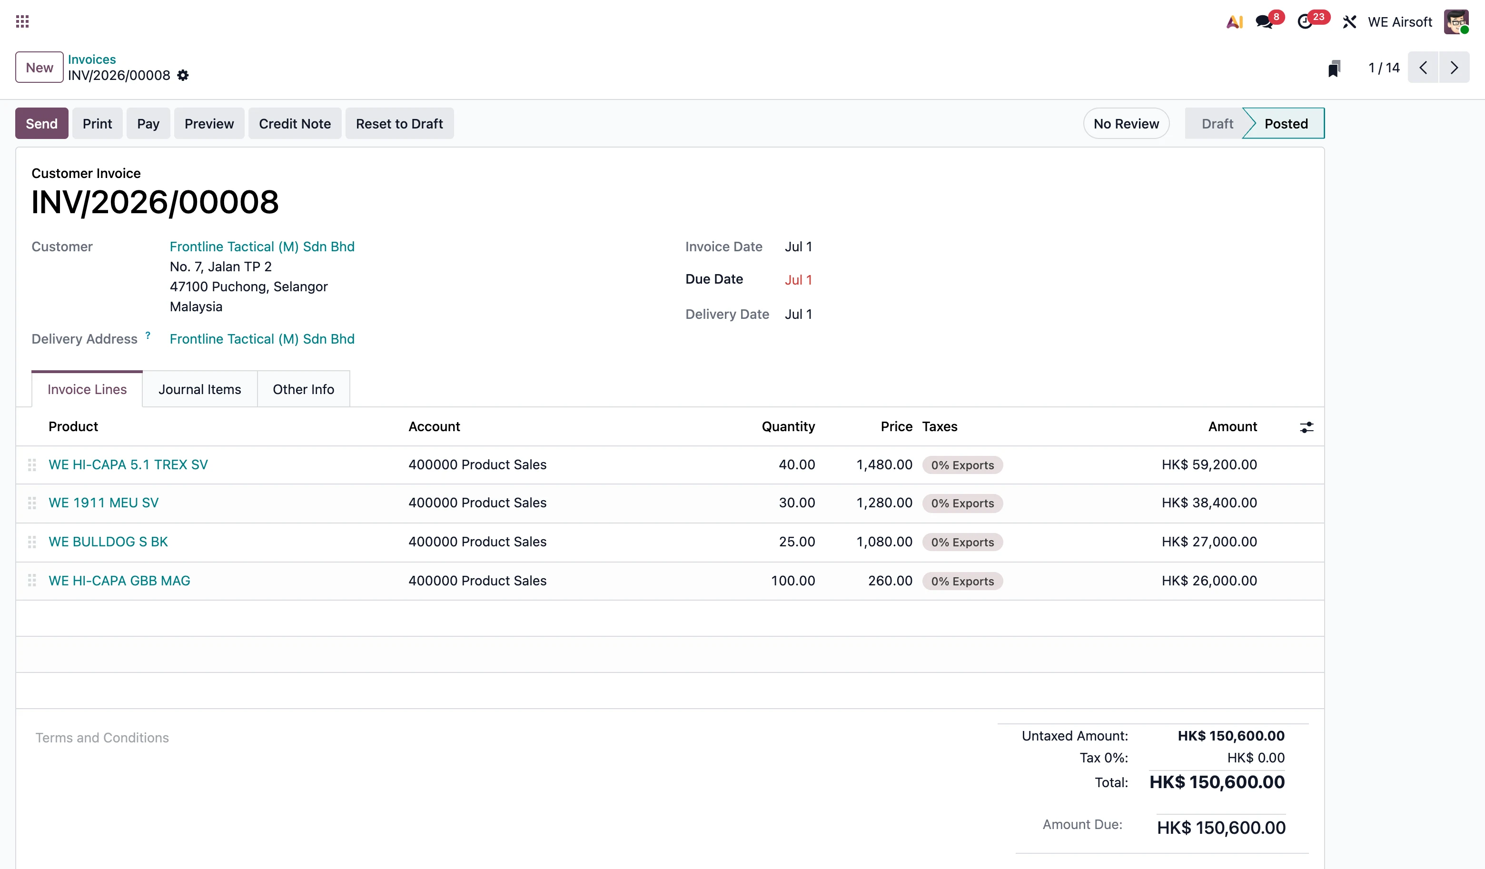Click the 1 / 14 pager counter
The width and height of the screenshot is (1485, 869).
pyautogui.click(x=1384, y=68)
